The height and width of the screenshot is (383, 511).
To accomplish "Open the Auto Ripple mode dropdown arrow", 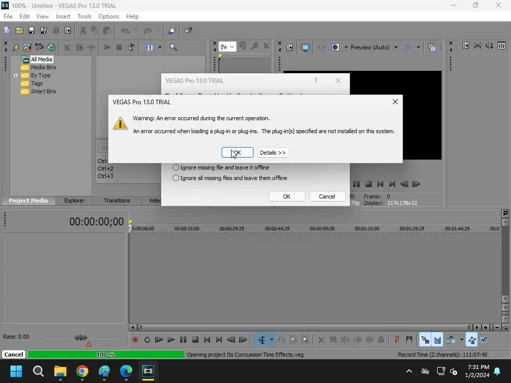I will pyautogui.click(x=462, y=340).
